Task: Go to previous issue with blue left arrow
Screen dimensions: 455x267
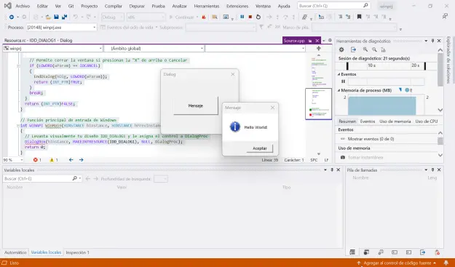Action: [71, 160]
